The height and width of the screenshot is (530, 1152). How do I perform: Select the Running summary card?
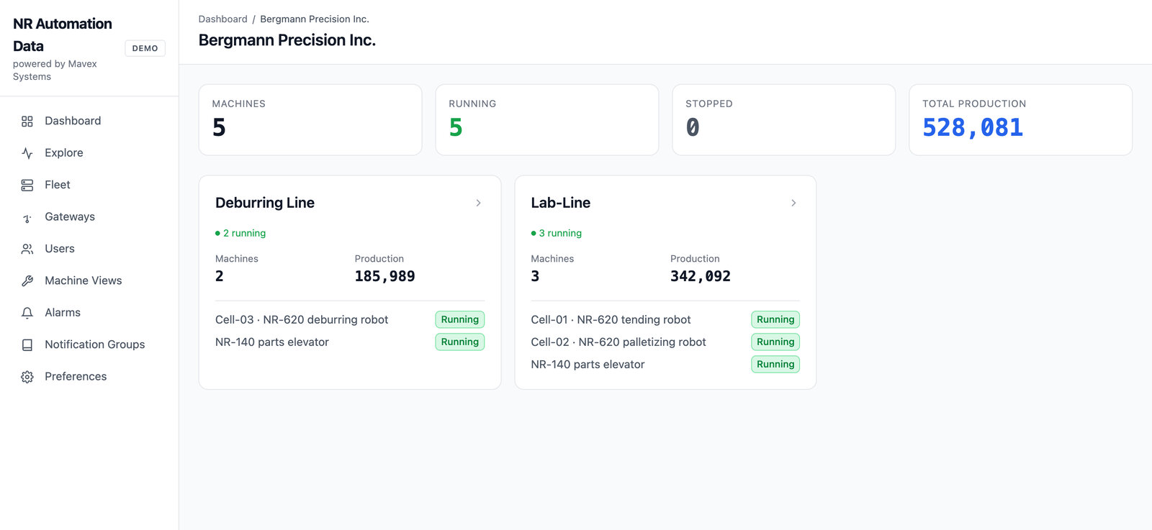[547, 120]
